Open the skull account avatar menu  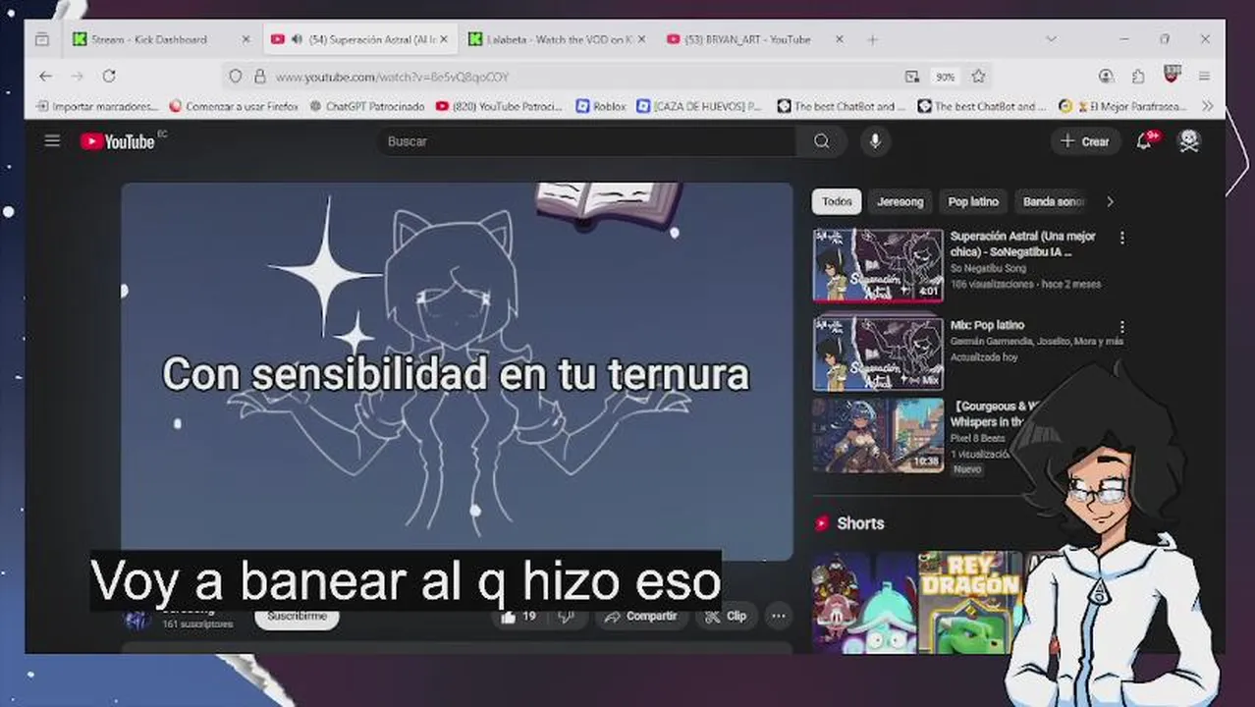(x=1189, y=141)
